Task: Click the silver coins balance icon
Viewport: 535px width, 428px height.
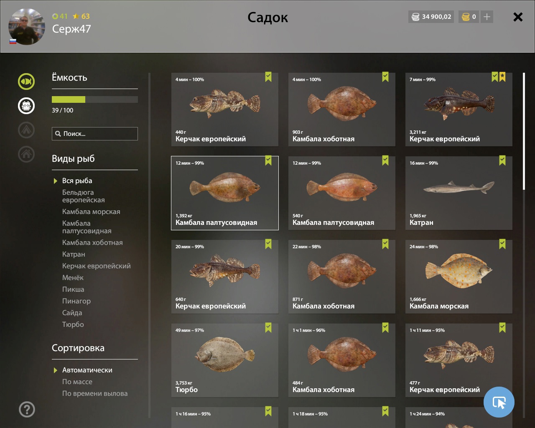Action: pyautogui.click(x=415, y=17)
